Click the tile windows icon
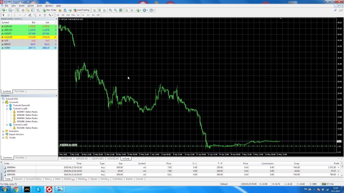Viewport: 344px width, 193px height. coord(121,10)
